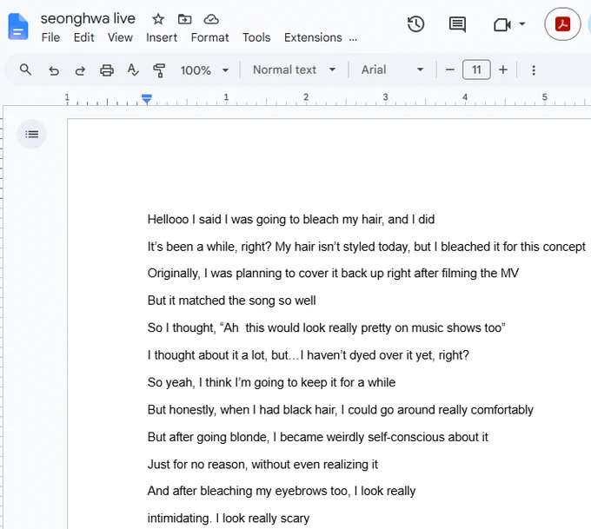Image resolution: width=591 pixels, height=529 pixels.
Task: Open the Insert menu
Action: (162, 37)
